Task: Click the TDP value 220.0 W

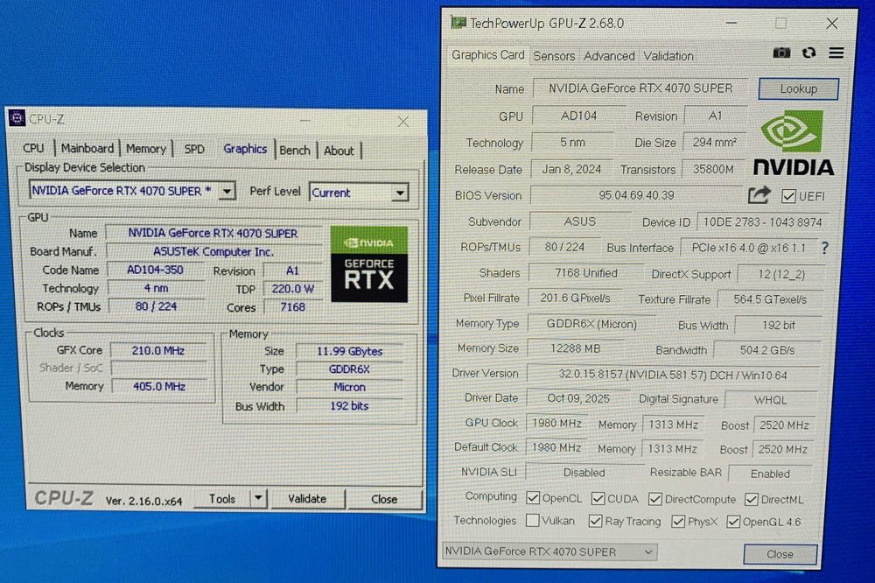Action: click(292, 289)
